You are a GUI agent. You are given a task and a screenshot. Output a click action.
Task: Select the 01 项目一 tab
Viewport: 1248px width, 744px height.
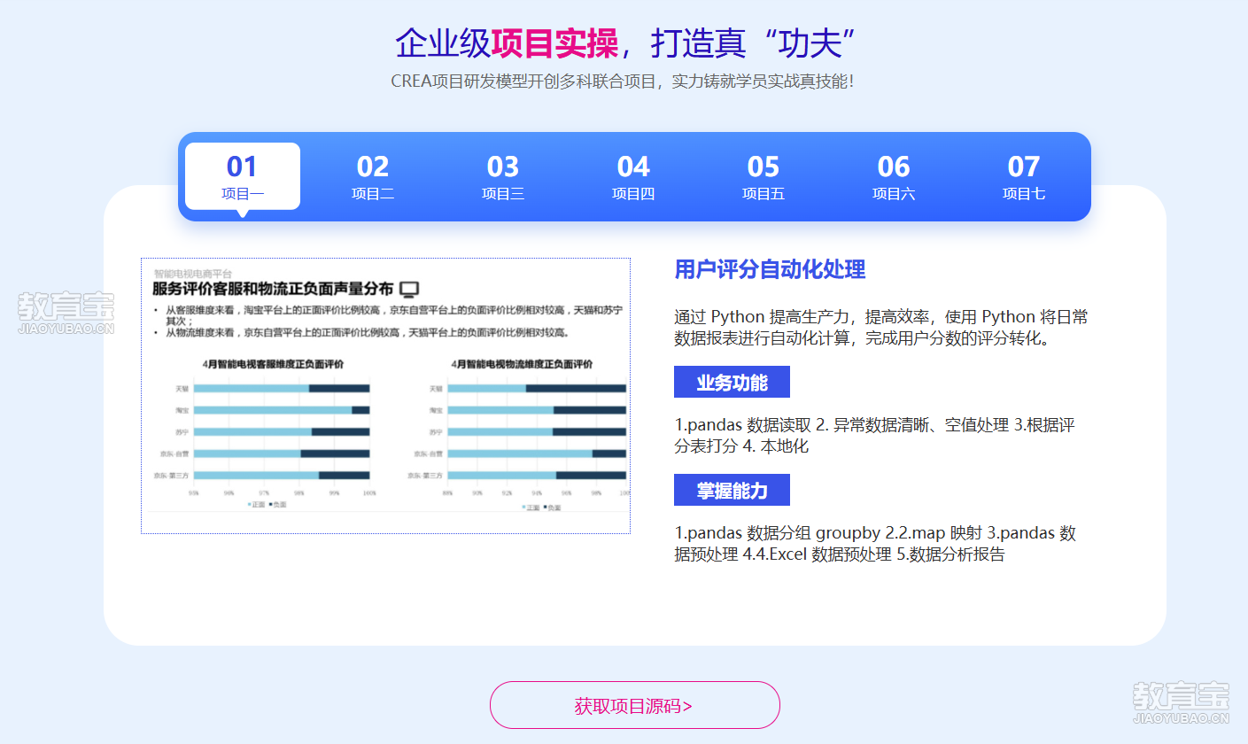pos(242,177)
